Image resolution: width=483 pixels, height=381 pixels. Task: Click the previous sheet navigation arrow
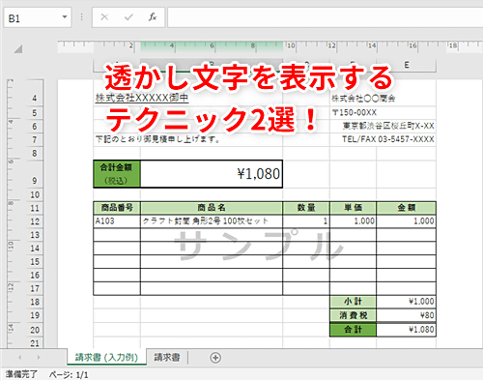pos(20,358)
